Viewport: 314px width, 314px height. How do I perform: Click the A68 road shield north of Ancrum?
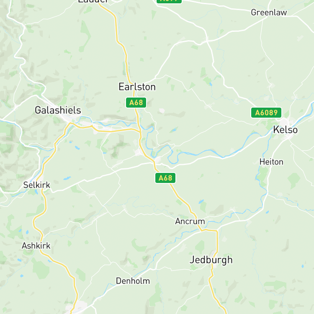click(x=165, y=178)
